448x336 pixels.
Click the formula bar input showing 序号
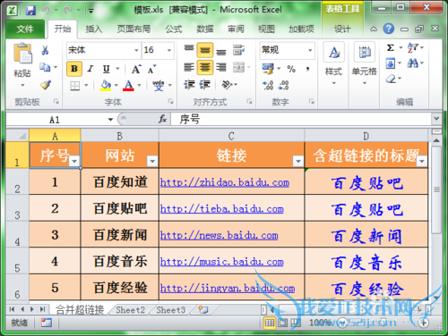(x=301, y=120)
